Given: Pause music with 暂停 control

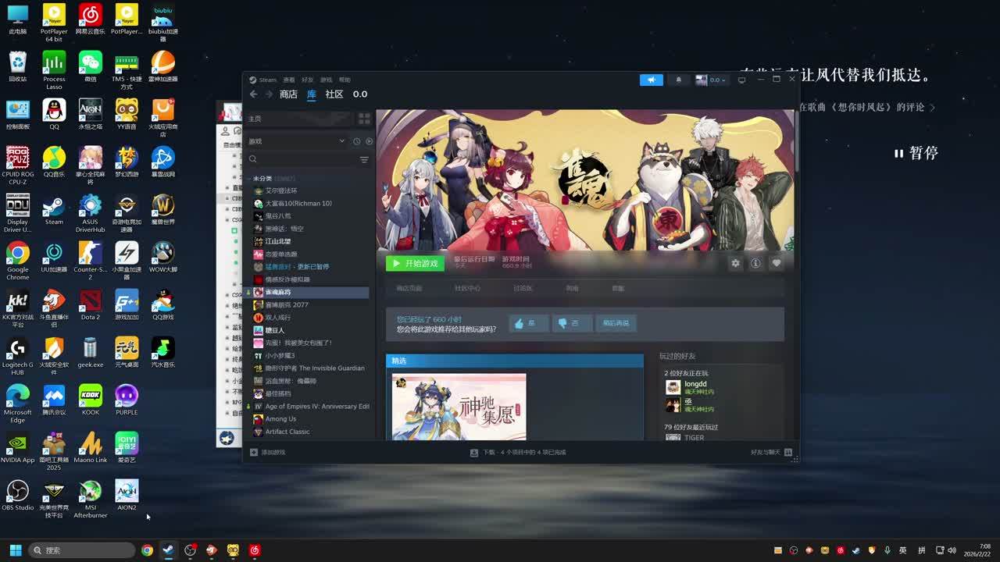Looking at the screenshot, I should (x=916, y=154).
